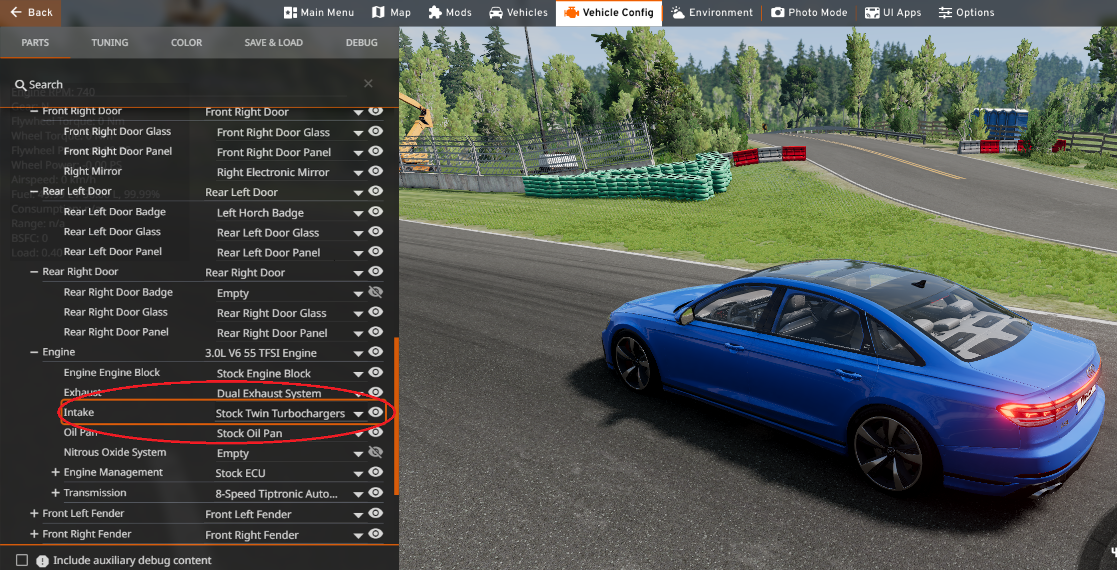This screenshot has width=1117, height=570.
Task: Open the Stock ECU dropdown
Action: (x=358, y=474)
